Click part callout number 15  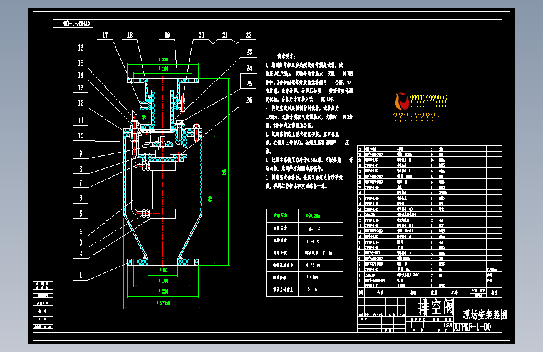81,63
